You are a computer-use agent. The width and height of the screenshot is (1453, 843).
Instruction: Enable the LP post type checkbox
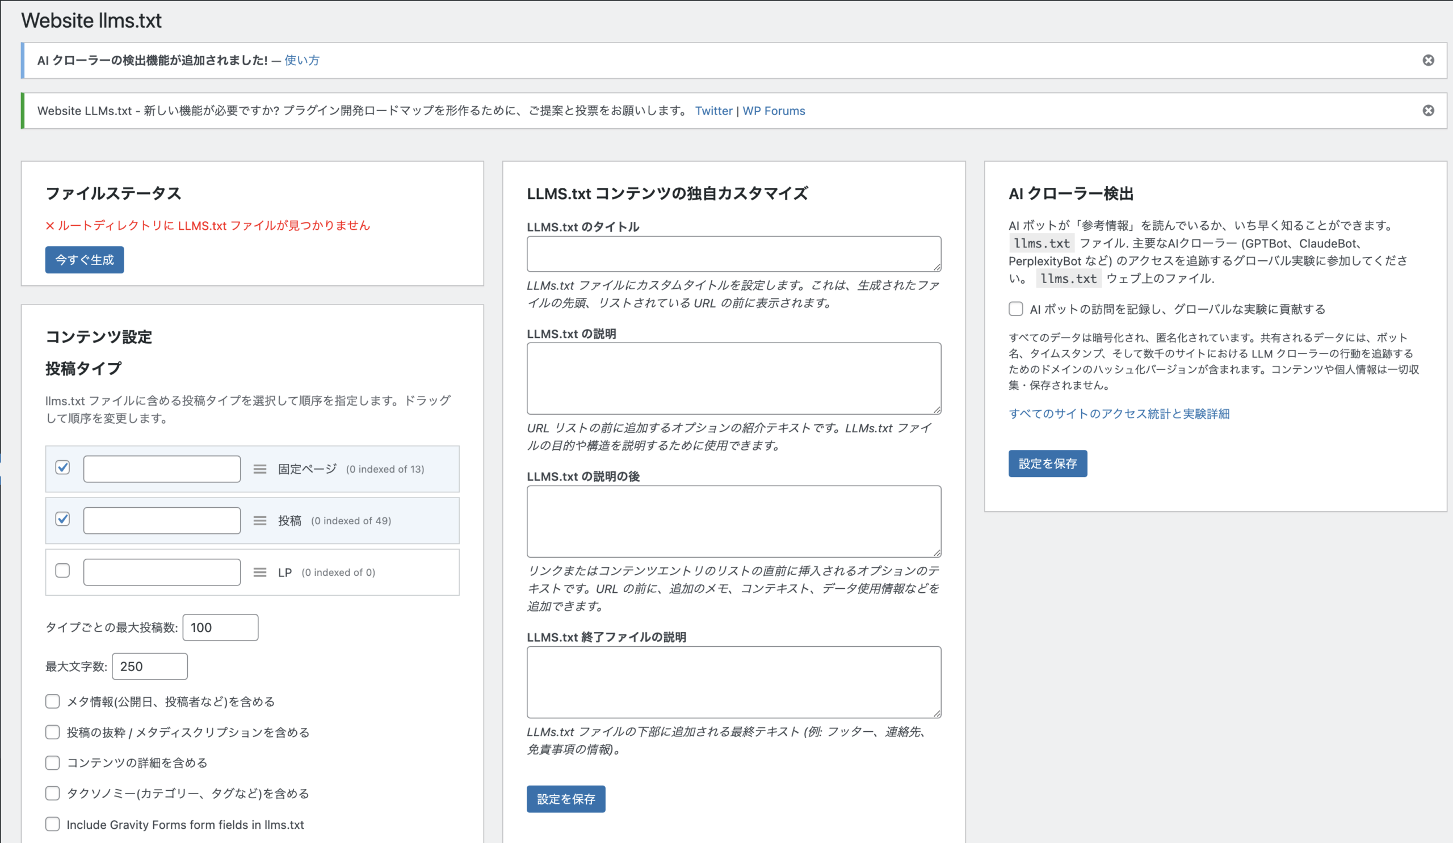coord(62,570)
